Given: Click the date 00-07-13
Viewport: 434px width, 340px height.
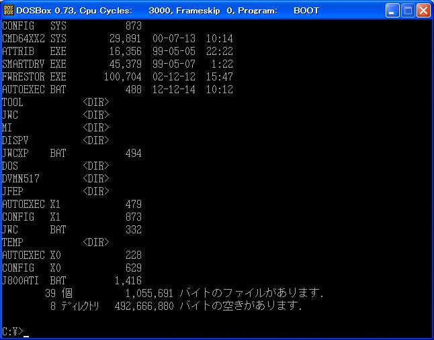Looking at the screenshot, I should tap(174, 39).
